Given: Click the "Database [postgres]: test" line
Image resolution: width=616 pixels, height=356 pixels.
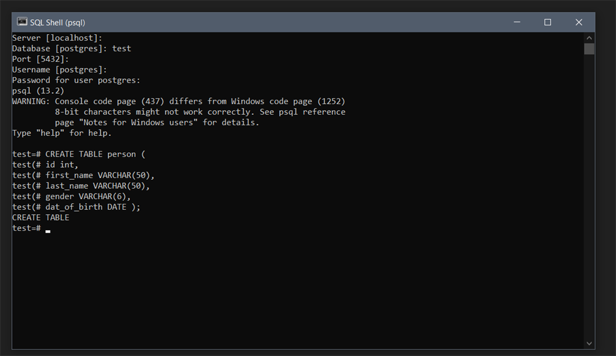Looking at the screenshot, I should [x=71, y=49].
